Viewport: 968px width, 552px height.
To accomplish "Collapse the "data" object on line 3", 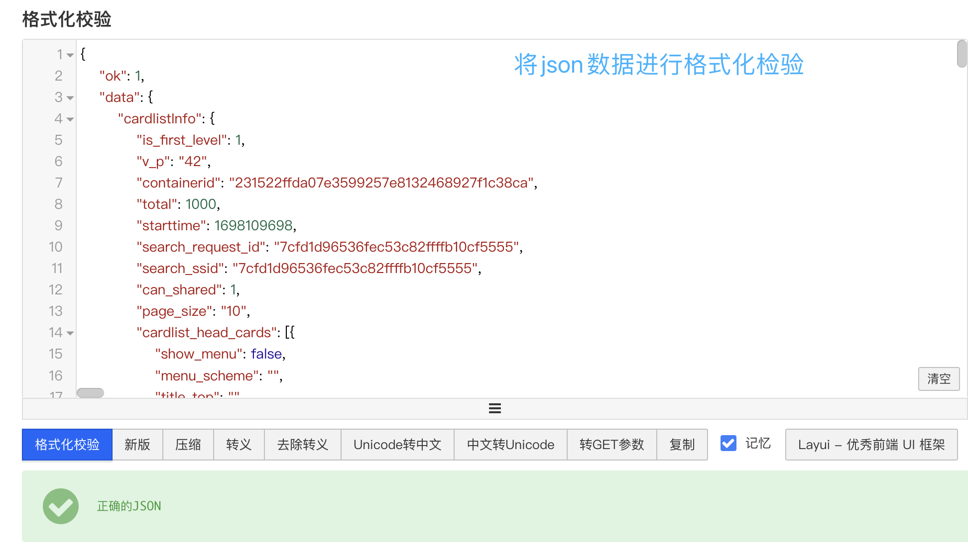I will pos(70,97).
